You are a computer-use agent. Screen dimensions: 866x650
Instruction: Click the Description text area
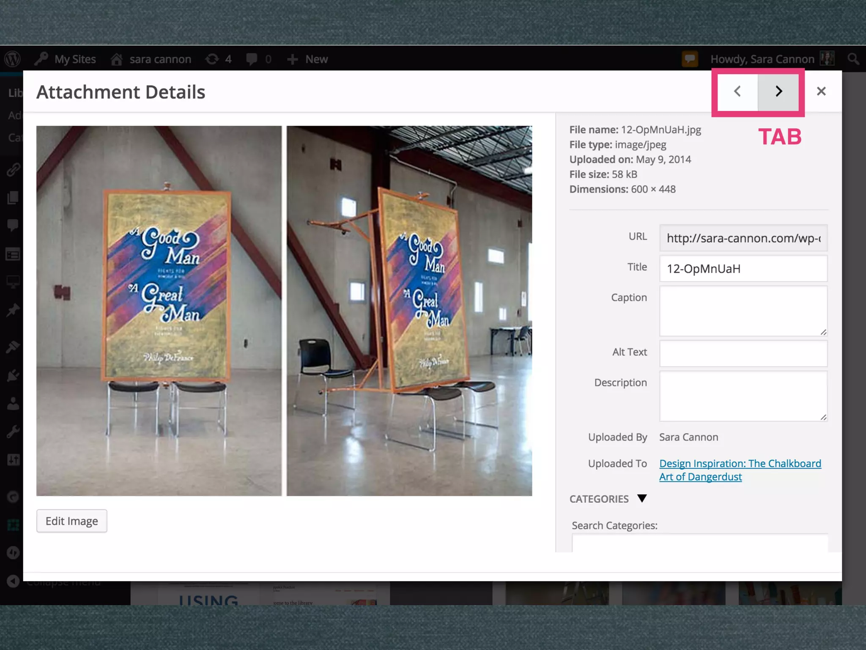coord(743,396)
